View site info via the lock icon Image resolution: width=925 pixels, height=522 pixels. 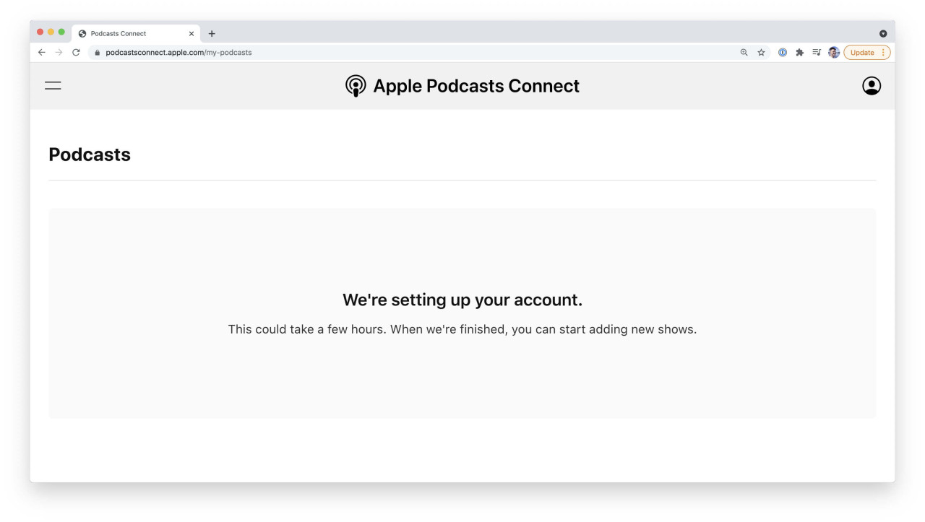coord(97,53)
